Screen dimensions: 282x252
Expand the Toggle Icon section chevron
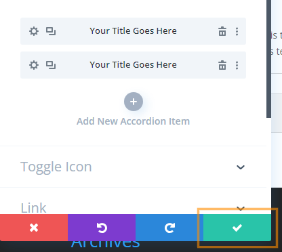coord(241,167)
